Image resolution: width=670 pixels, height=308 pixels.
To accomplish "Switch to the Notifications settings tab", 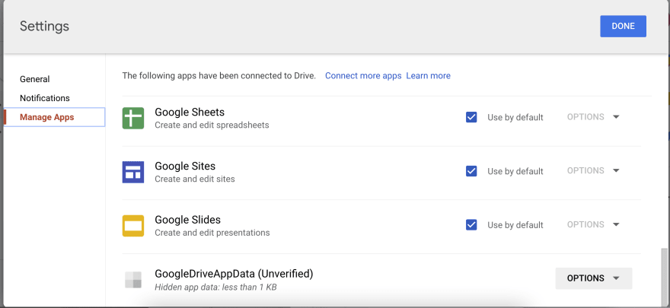I will [x=44, y=98].
